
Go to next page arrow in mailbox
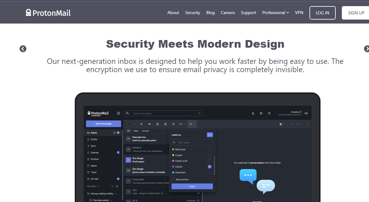tap(307, 124)
